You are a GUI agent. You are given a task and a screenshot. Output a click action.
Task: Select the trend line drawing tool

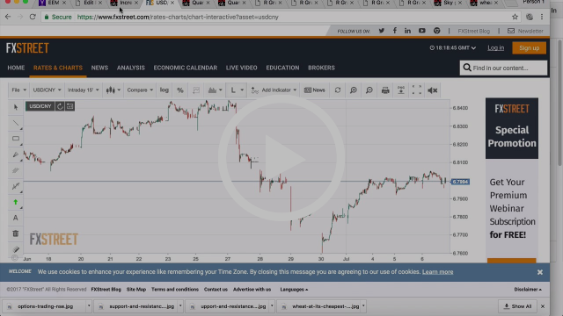coord(16,123)
